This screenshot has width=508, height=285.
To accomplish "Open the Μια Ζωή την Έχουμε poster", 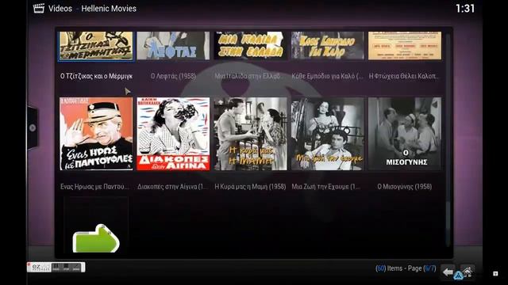I will 328,134.
